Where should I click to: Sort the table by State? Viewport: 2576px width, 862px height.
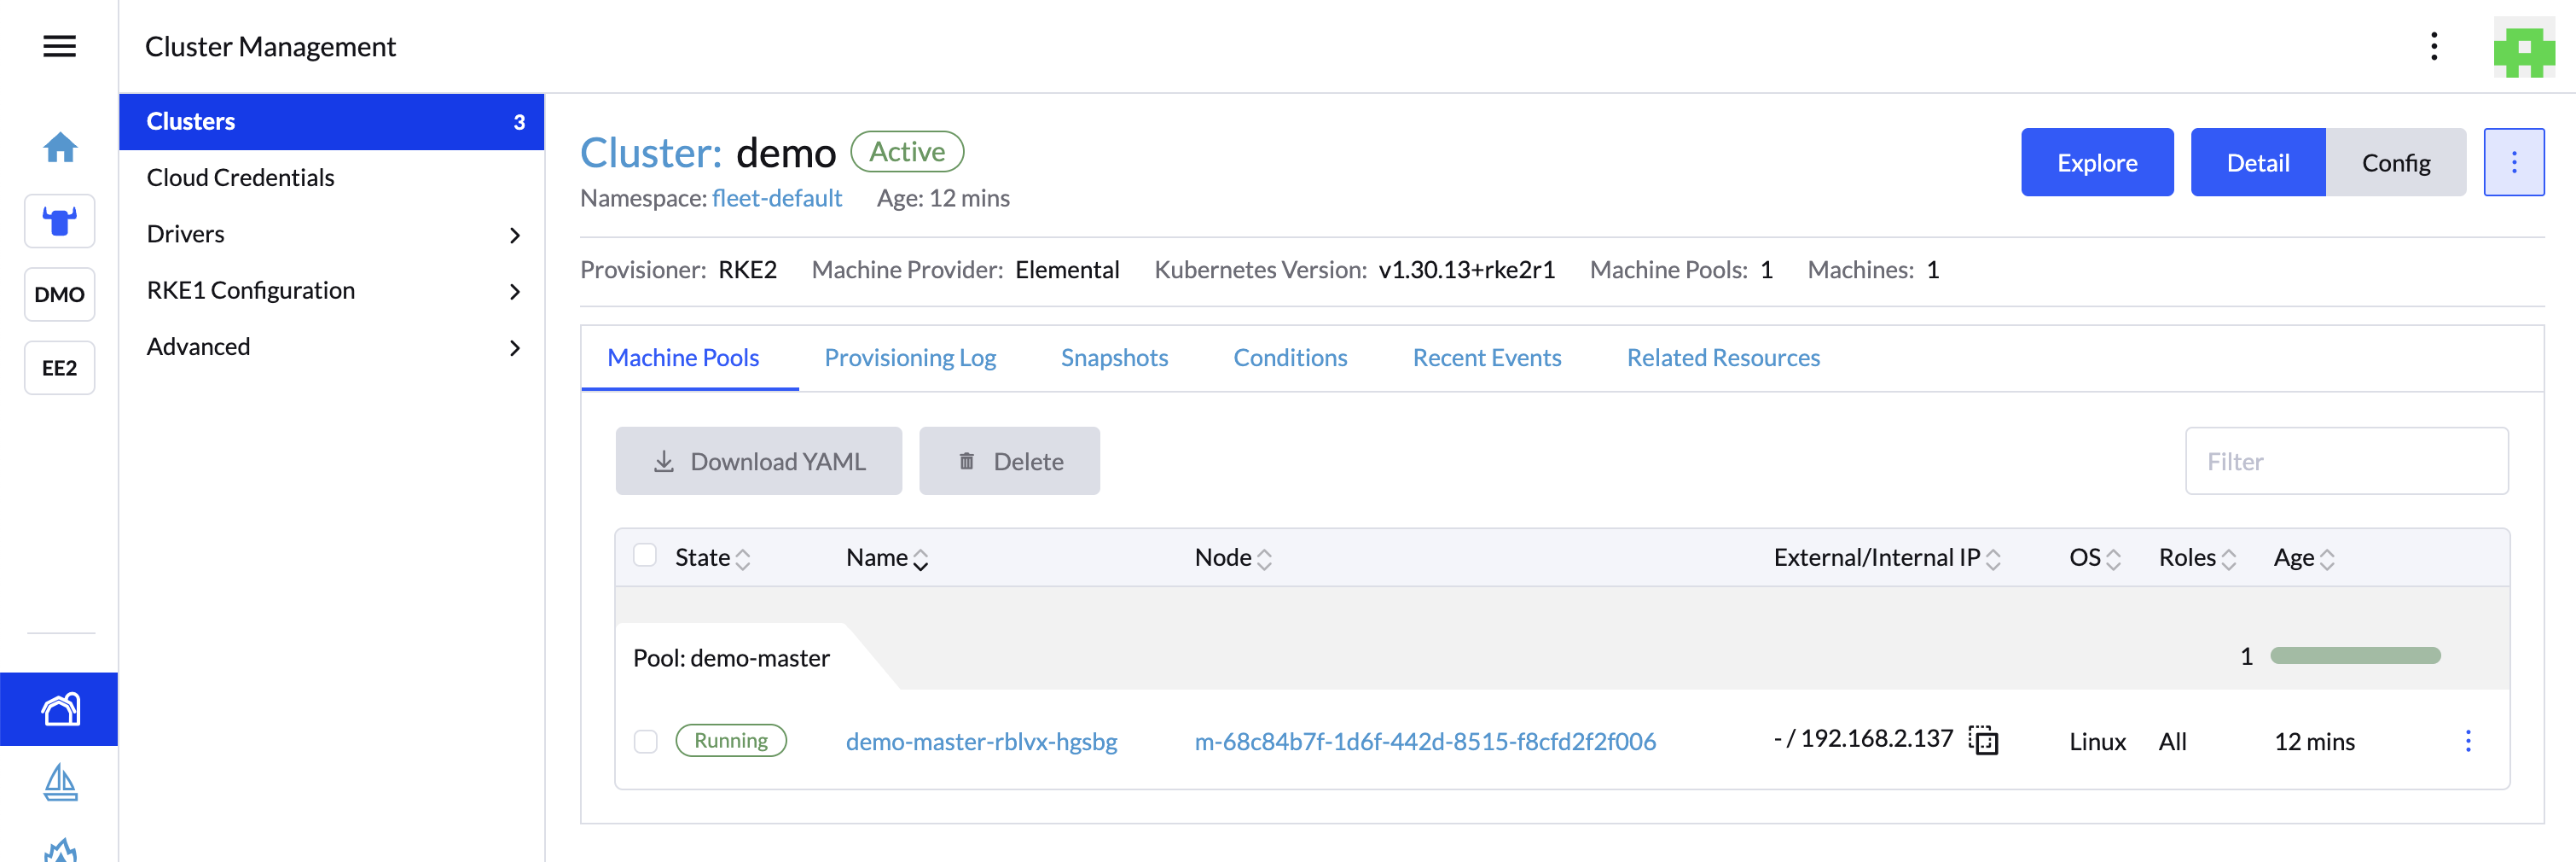coord(712,558)
